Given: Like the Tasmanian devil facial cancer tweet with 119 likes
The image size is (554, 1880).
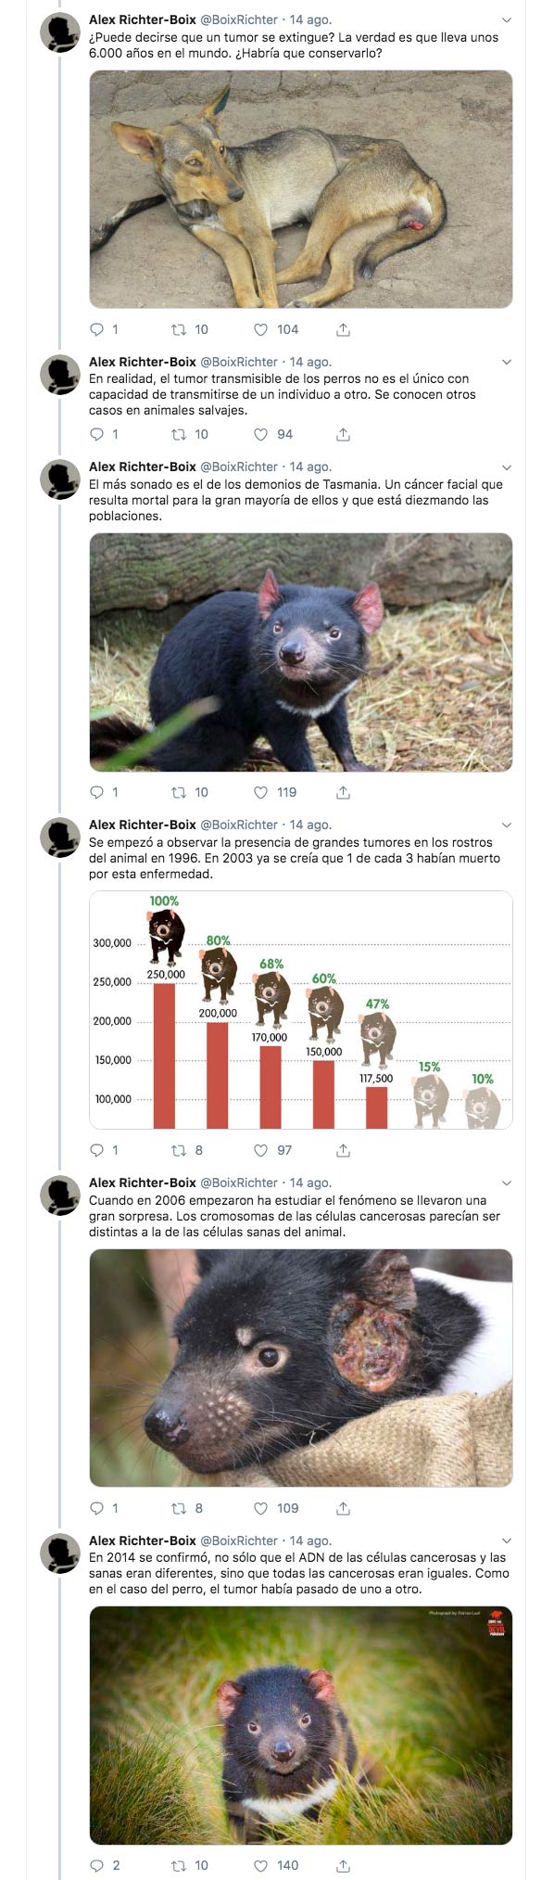Looking at the screenshot, I should pyautogui.click(x=275, y=792).
